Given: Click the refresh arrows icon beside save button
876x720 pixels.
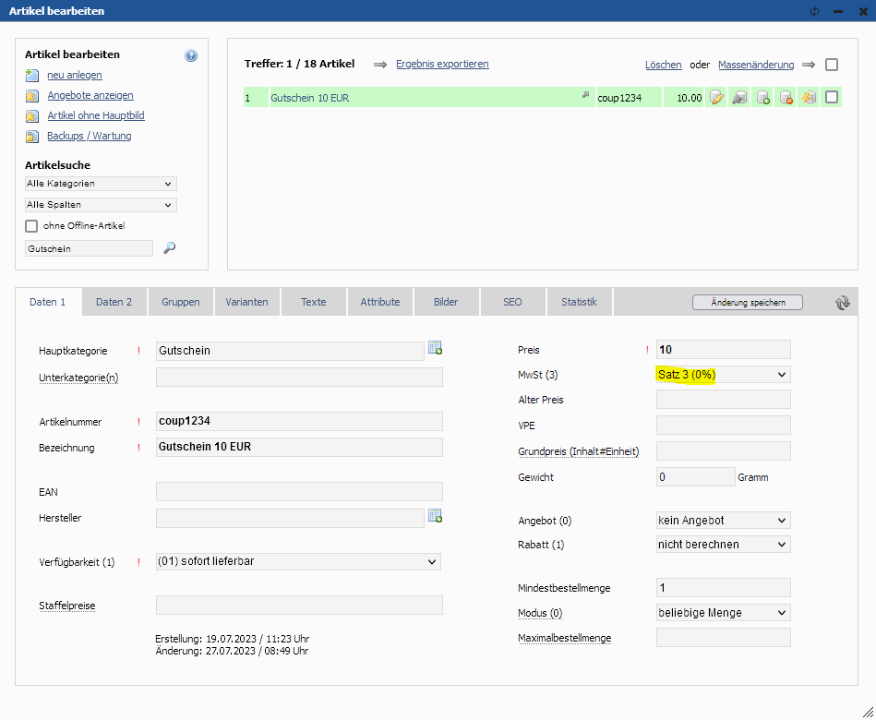Looking at the screenshot, I should (x=842, y=303).
